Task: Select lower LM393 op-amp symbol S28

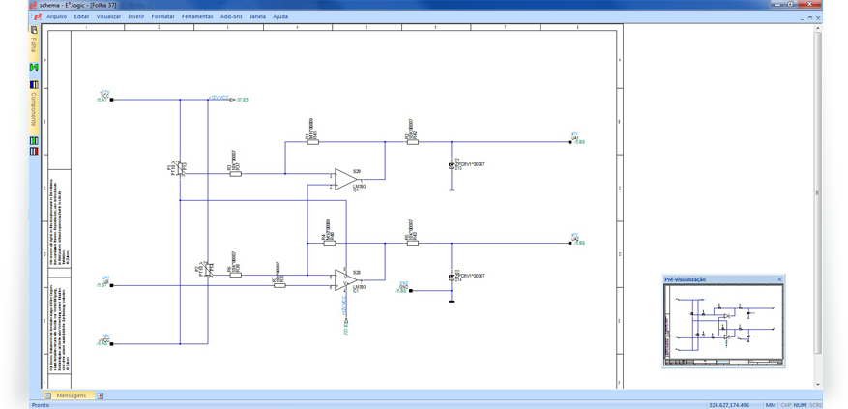Action: [x=344, y=279]
